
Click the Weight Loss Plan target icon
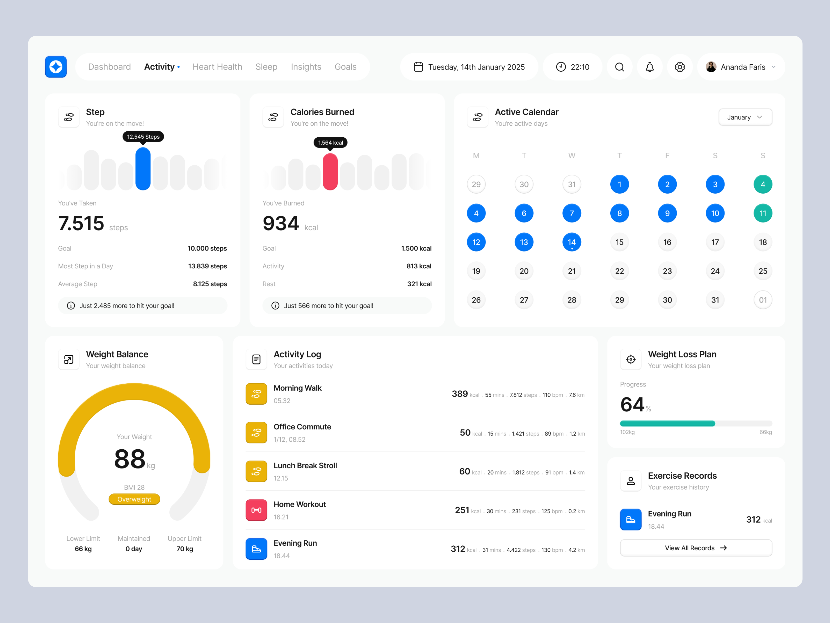click(x=631, y=359)
